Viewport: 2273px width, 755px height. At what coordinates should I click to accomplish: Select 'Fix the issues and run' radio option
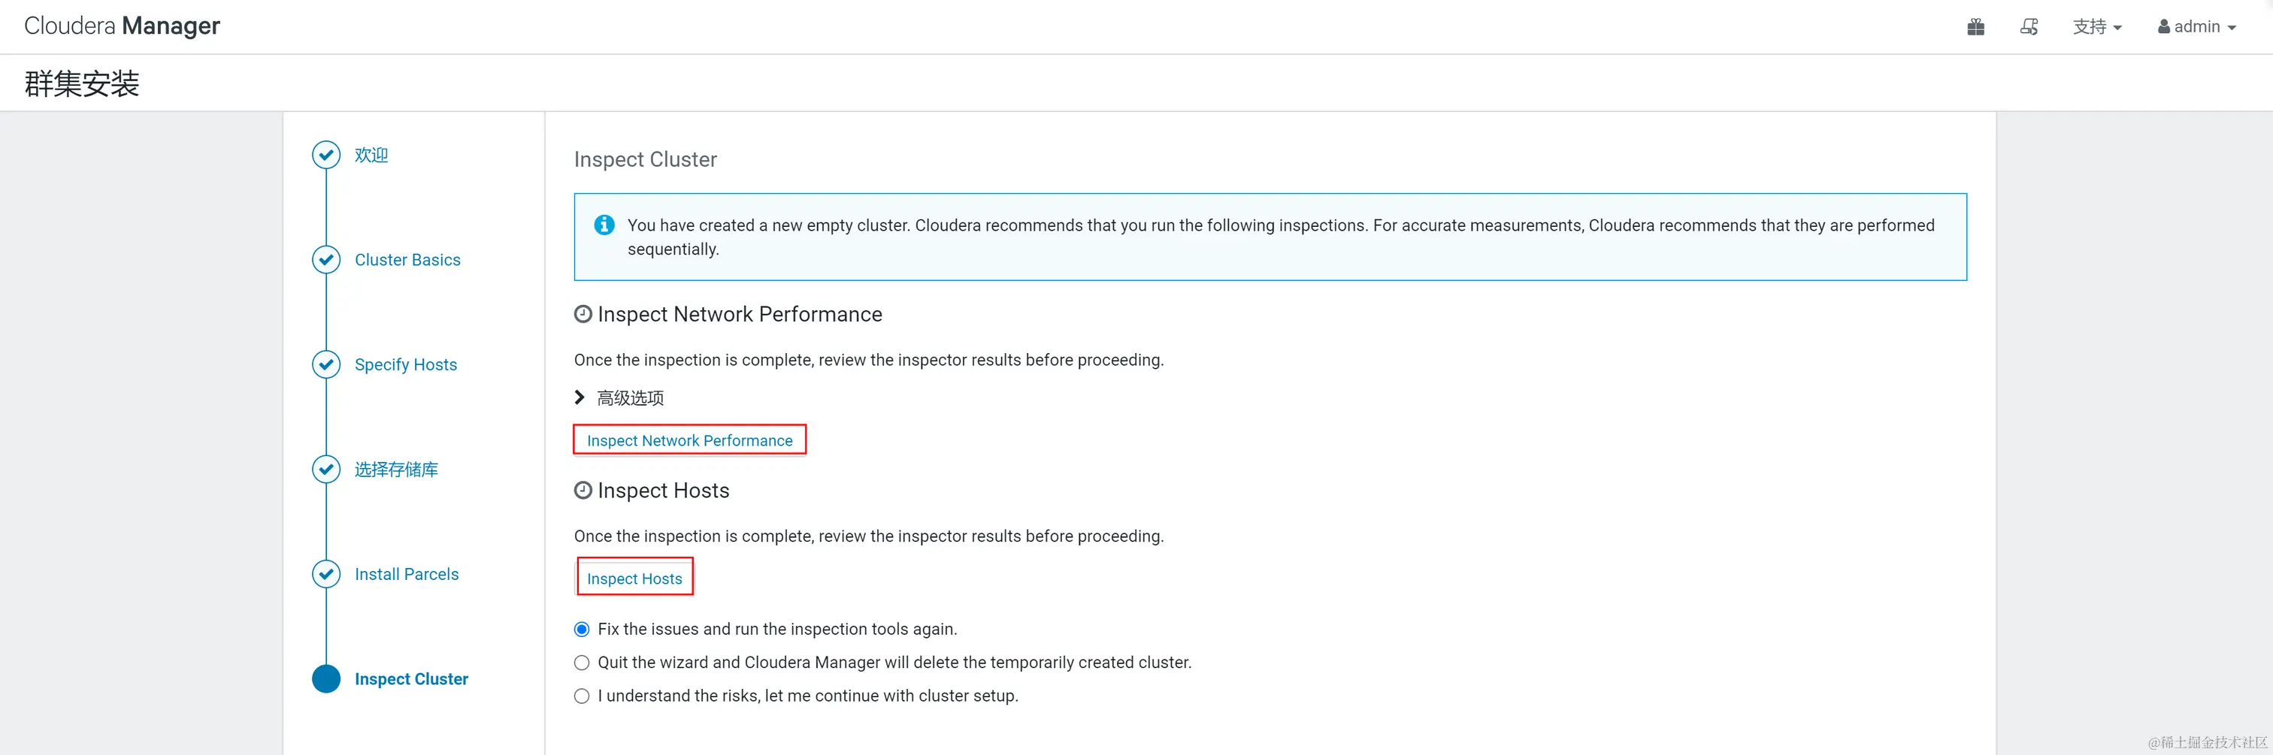582,630
